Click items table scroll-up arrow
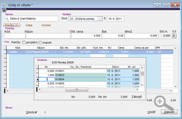Screen dimensions: 182x119 175,48
